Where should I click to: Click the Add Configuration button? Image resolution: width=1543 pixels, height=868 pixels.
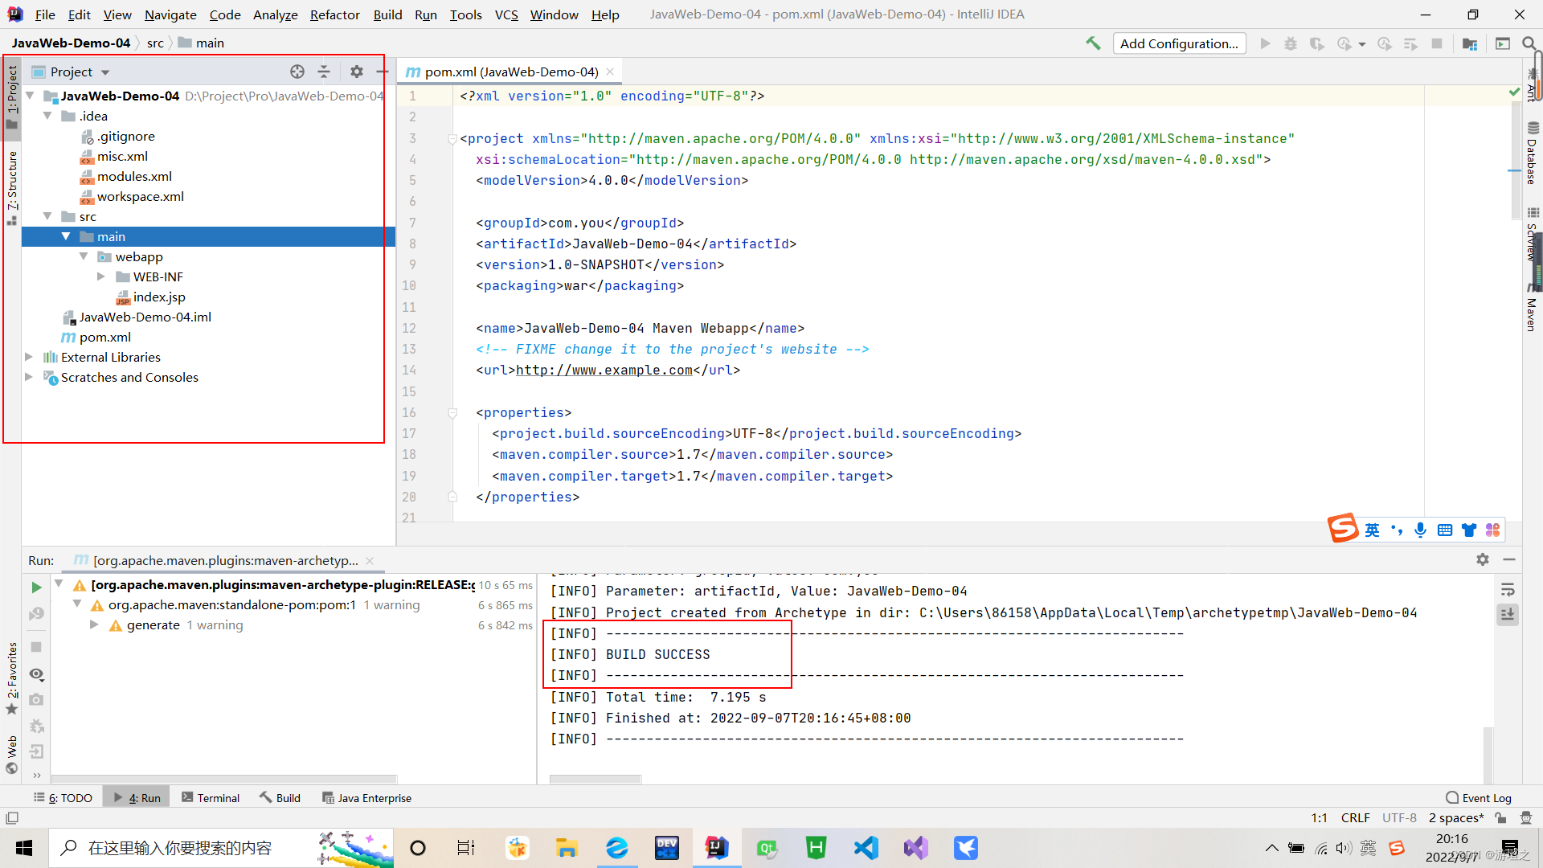(1179, 43)
